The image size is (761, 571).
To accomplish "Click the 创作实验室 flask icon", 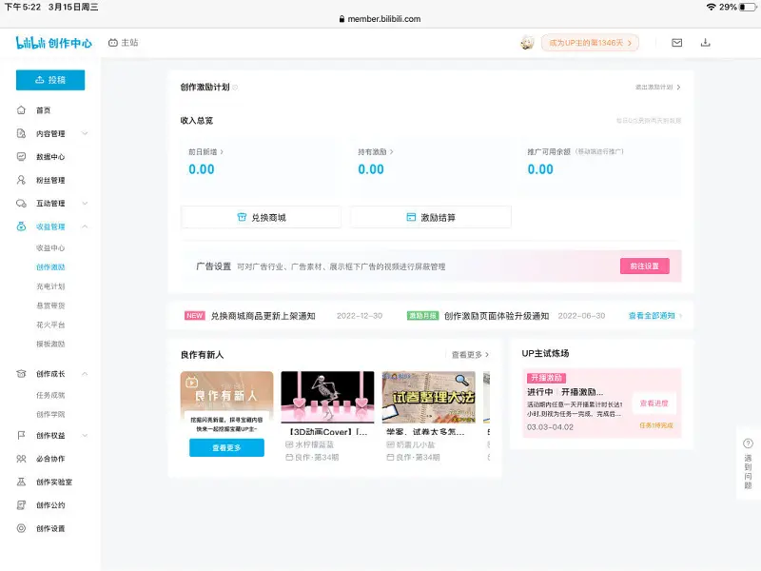I will 21,482.
